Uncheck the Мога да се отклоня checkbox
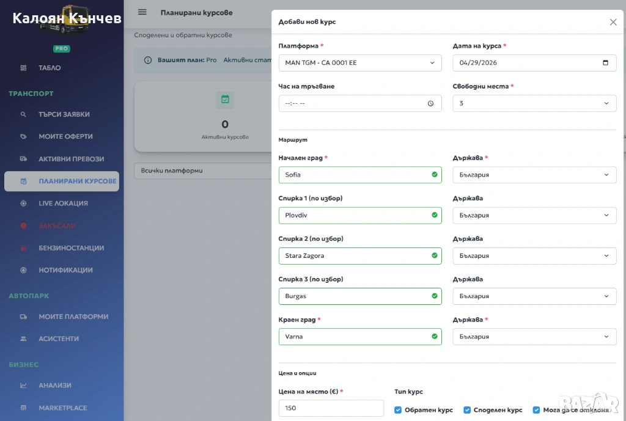This screenshot has width=626, height=421. [537, 410]
